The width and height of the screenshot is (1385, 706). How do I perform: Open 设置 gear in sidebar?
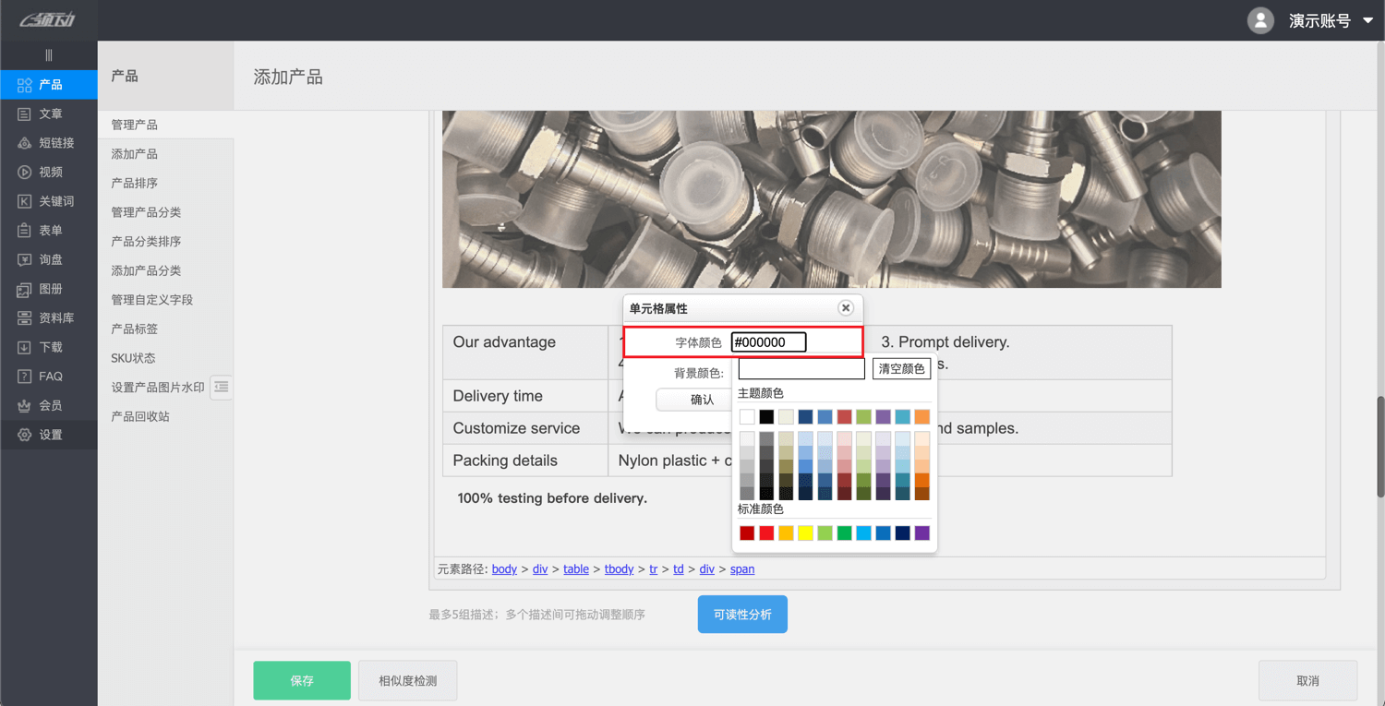25,435
